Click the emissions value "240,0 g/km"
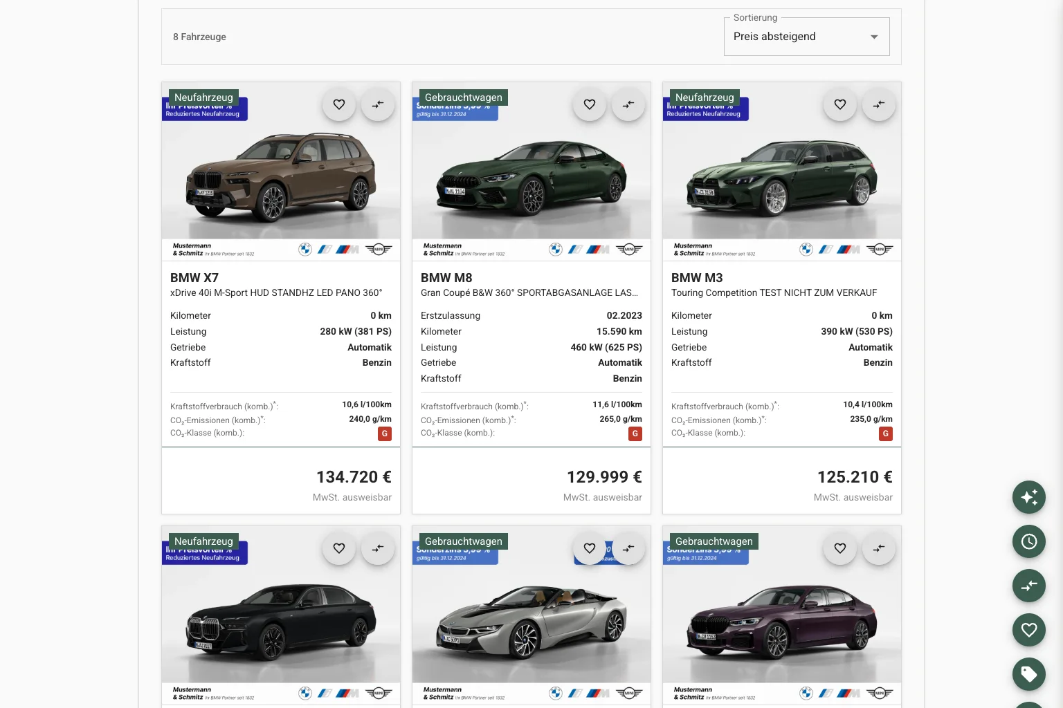Image resolution: width=1063 pixels, height=708 pixels. [370, 419]
